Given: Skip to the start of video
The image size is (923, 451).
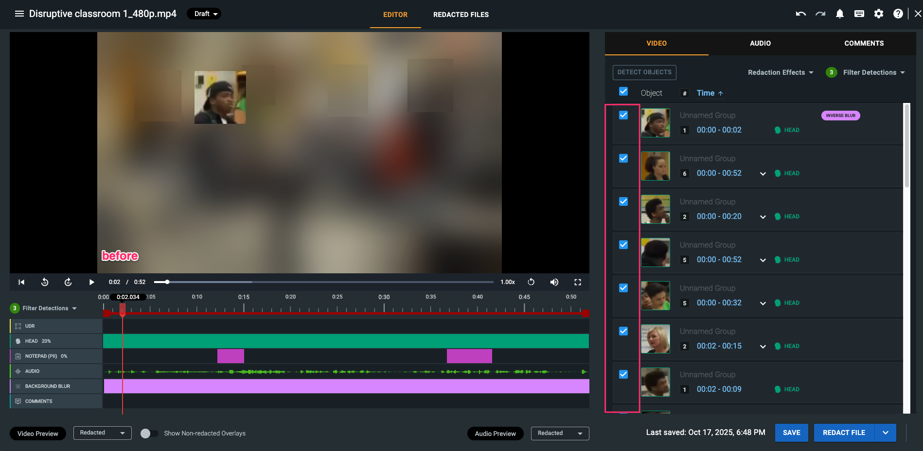Looking at the screenshot, I should pos(21,282).
